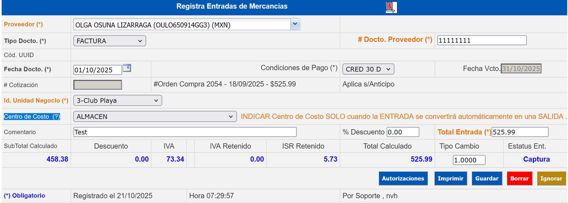Screen dimensions: 568x203
Task: Open the Centro de Costo ALMACEN dropdown
Action: [x=155, y=117]
